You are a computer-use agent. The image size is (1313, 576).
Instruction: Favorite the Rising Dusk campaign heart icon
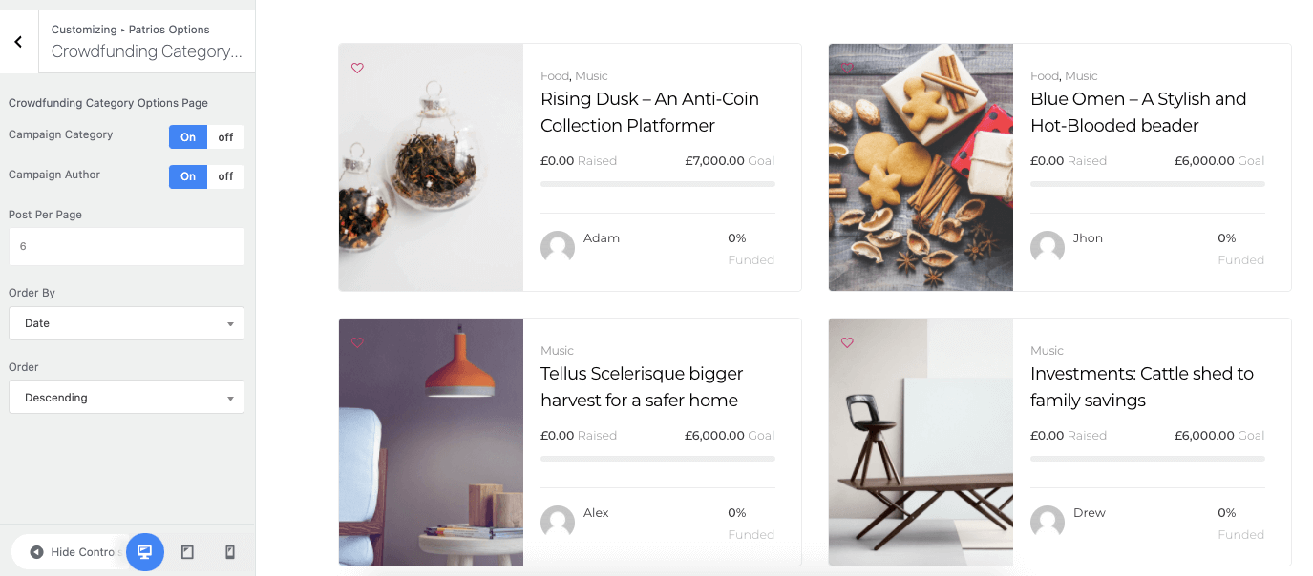[x=357, y=68]
